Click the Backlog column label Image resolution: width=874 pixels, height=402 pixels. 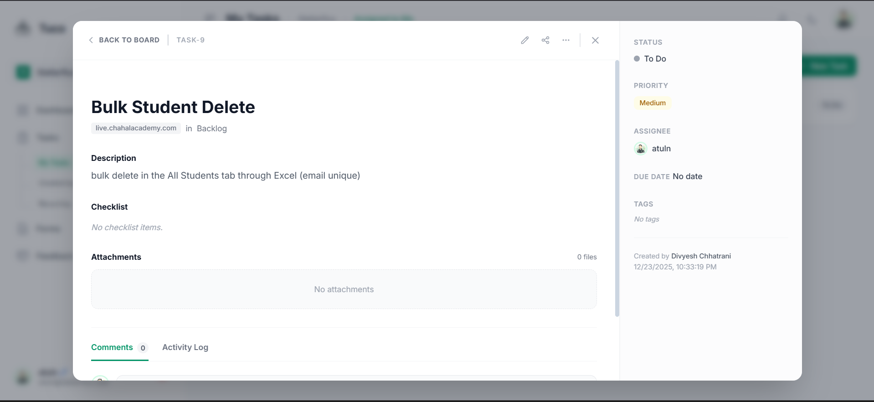pos(212,129)
